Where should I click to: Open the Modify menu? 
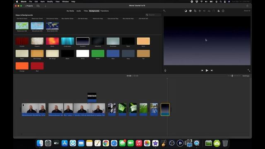(x=50, y=2)
